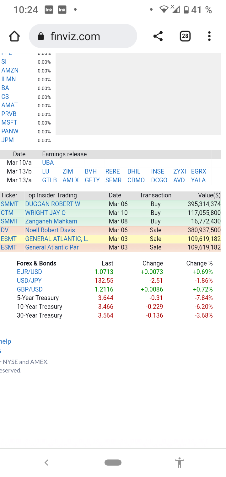Open the SEMR earnings ticker

point(113,180)
